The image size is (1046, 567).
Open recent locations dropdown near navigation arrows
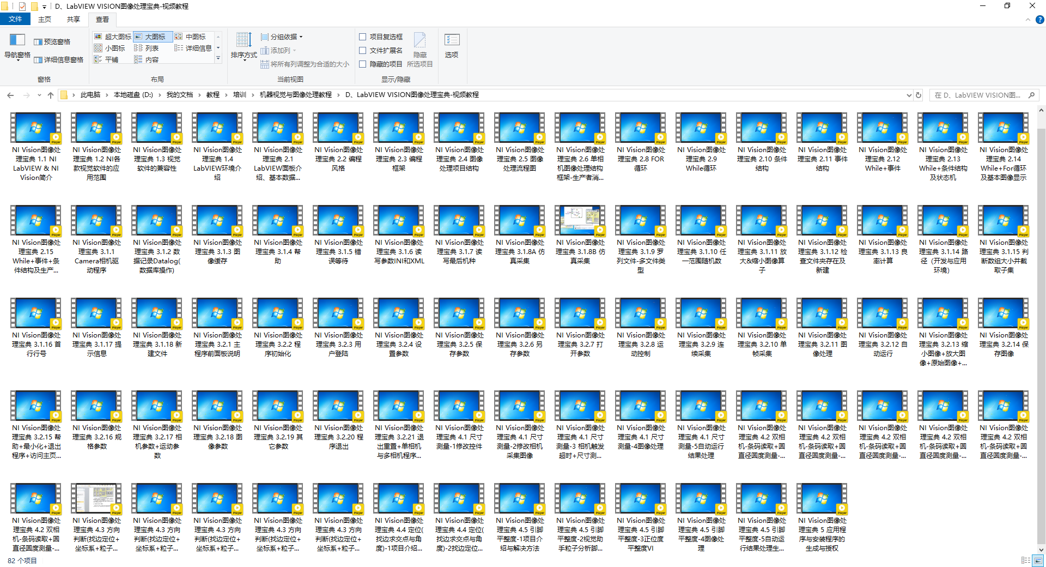click(39, 95)
